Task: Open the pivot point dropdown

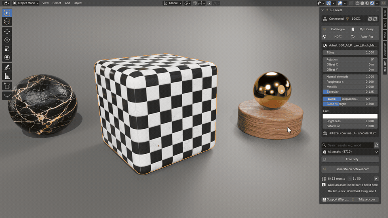Action: click(187, 3)
